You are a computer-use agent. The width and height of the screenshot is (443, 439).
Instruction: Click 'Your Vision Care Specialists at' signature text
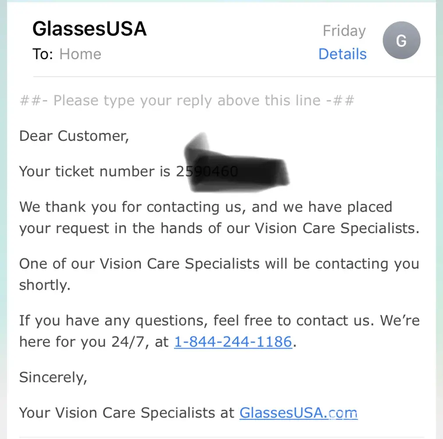coord(127,413)
